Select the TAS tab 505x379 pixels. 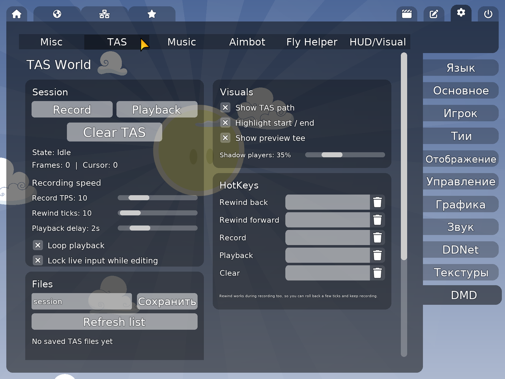coord(117,42)
